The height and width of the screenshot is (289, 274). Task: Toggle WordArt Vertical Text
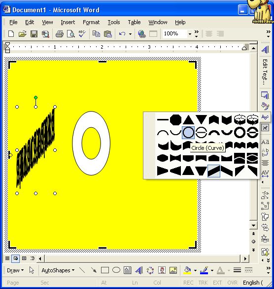(x=265, y=152)
